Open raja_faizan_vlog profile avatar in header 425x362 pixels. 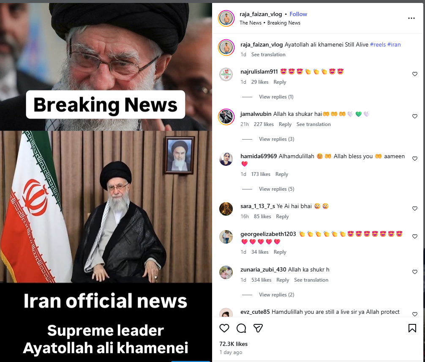click(226, 18)
